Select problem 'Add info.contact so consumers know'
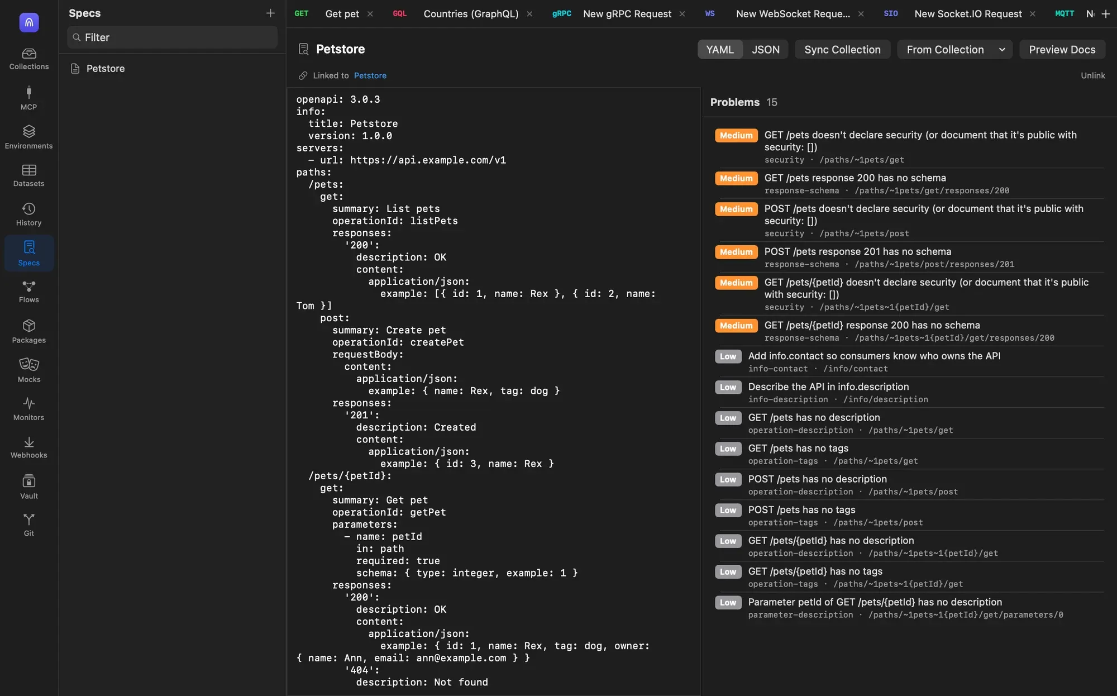1117x696 pixels. 909,362
